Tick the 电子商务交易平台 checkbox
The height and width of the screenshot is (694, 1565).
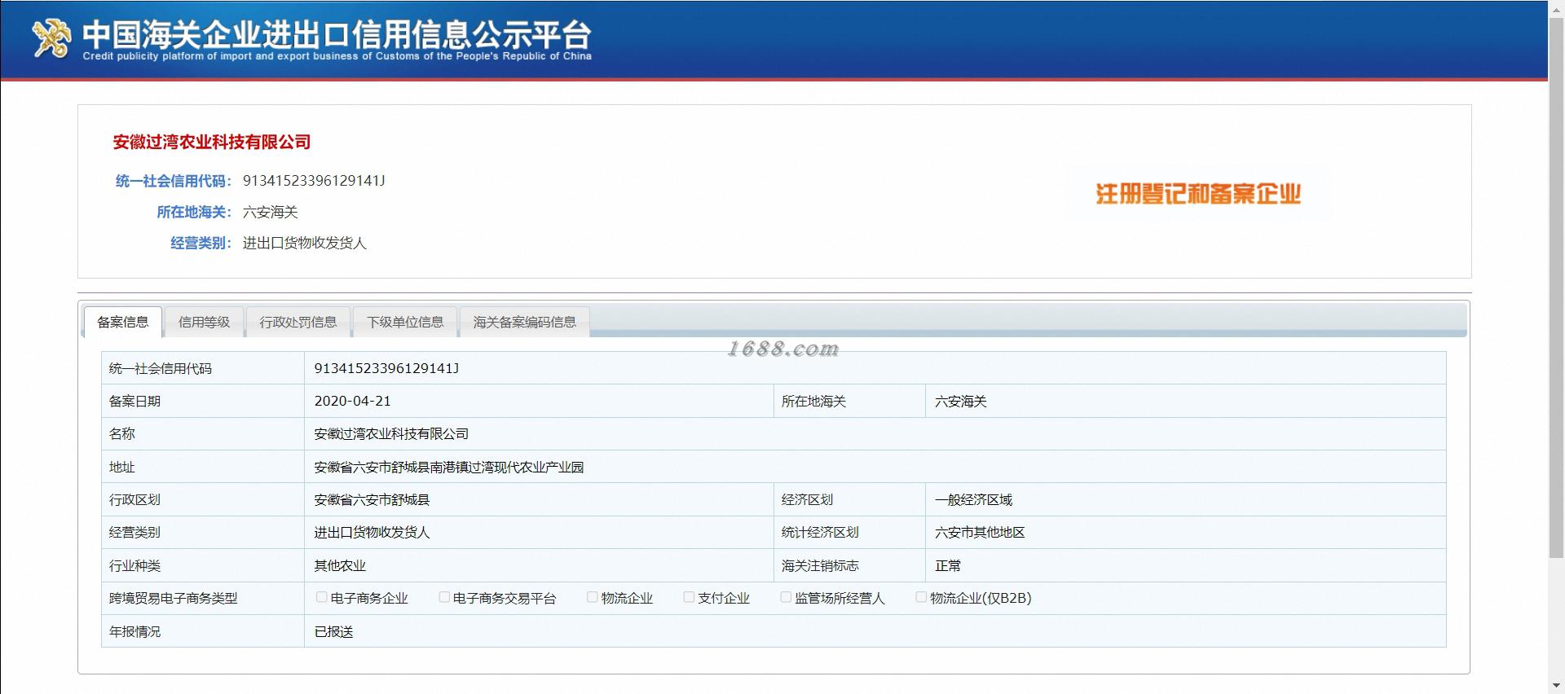coord(444,597)
